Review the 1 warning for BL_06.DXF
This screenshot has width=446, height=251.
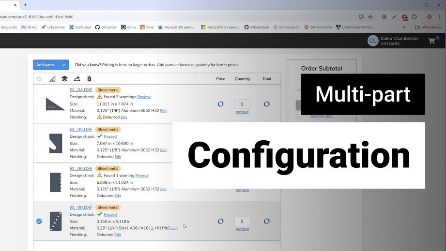coord(142,176)
